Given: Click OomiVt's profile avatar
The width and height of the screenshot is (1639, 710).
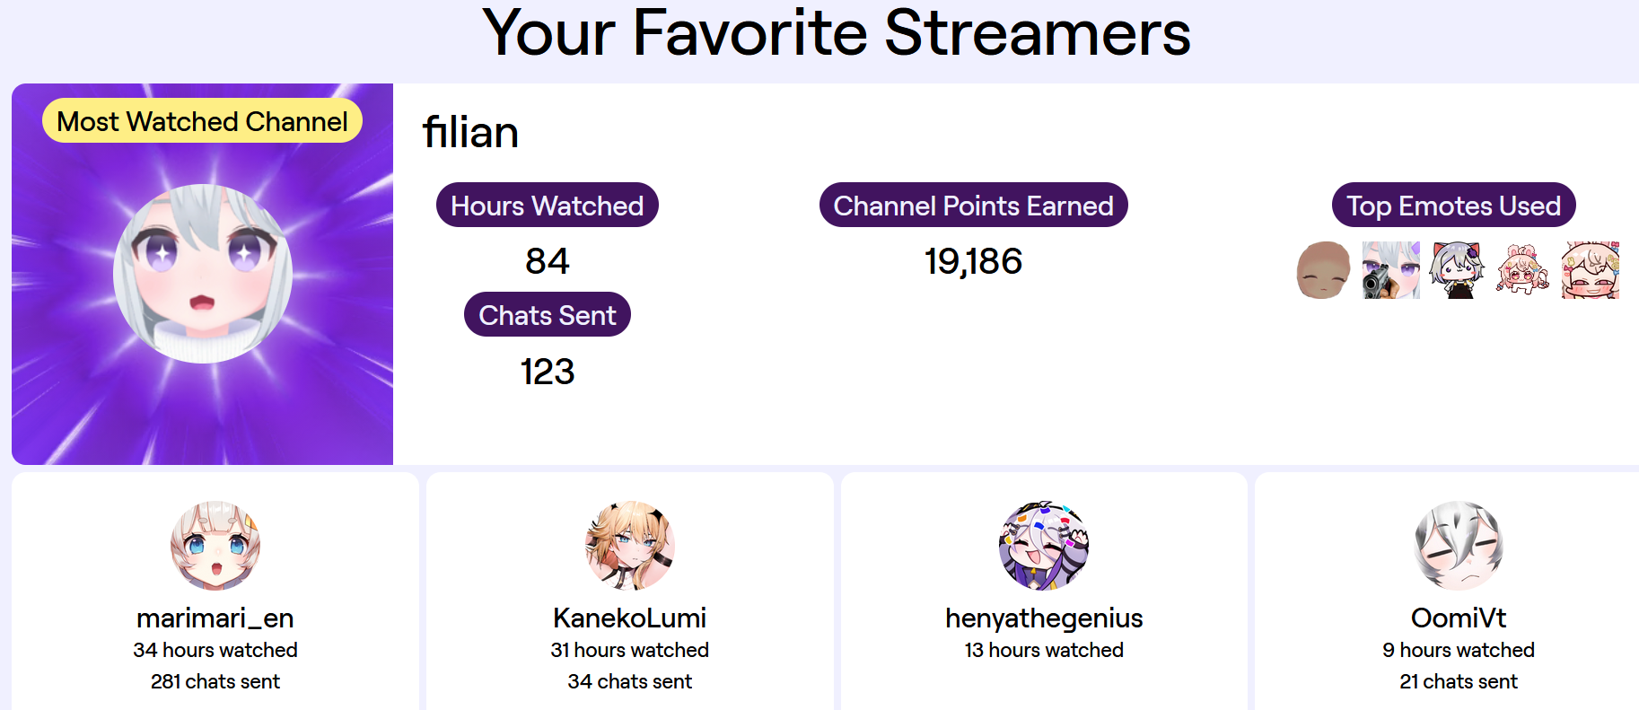Looking at the screenshot, I should [1459, 546].
